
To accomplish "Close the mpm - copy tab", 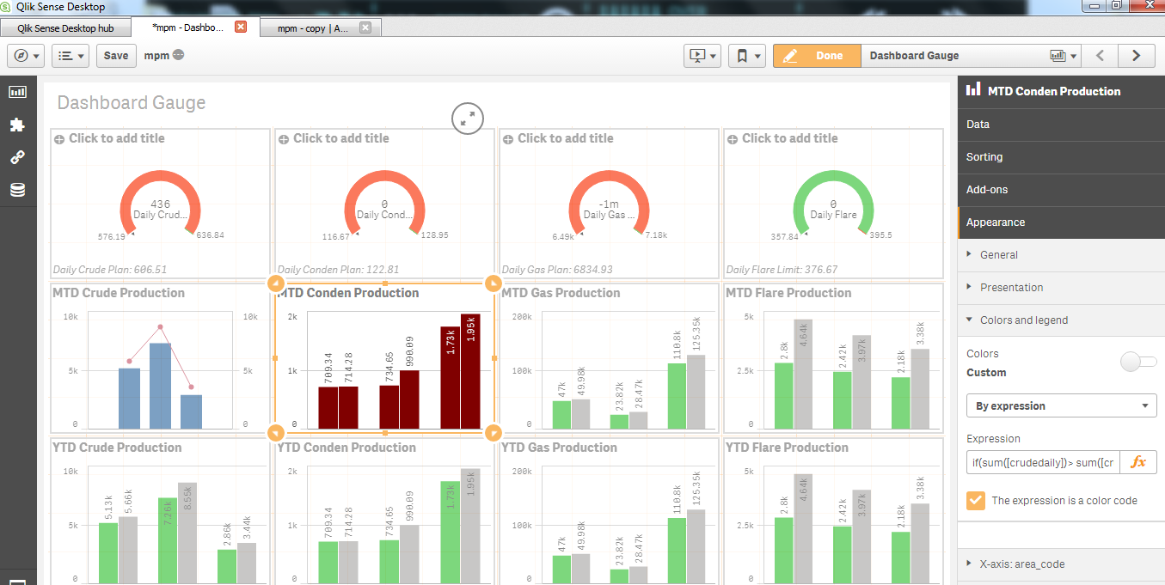I will point(365,27).
